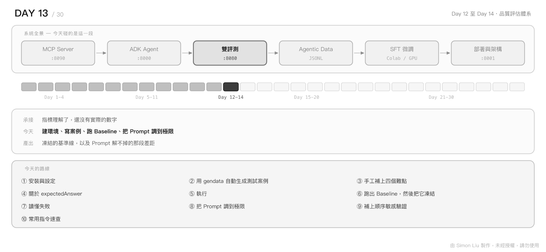The height and width of the screenshot is (252, 546).
Task: Click the Day 1–4 timeline label
Action: 54,97
